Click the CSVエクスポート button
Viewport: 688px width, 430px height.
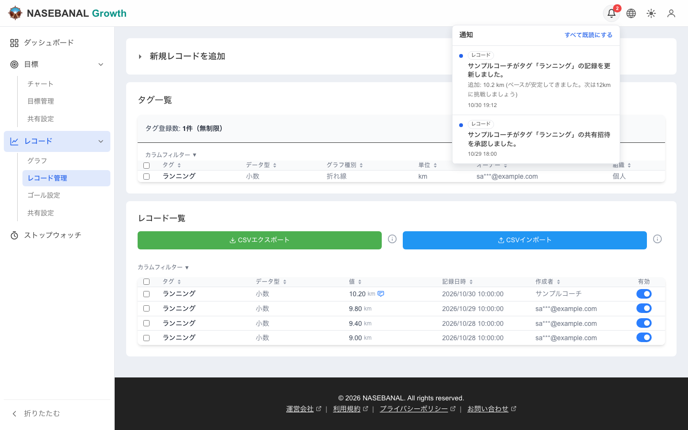259,240
